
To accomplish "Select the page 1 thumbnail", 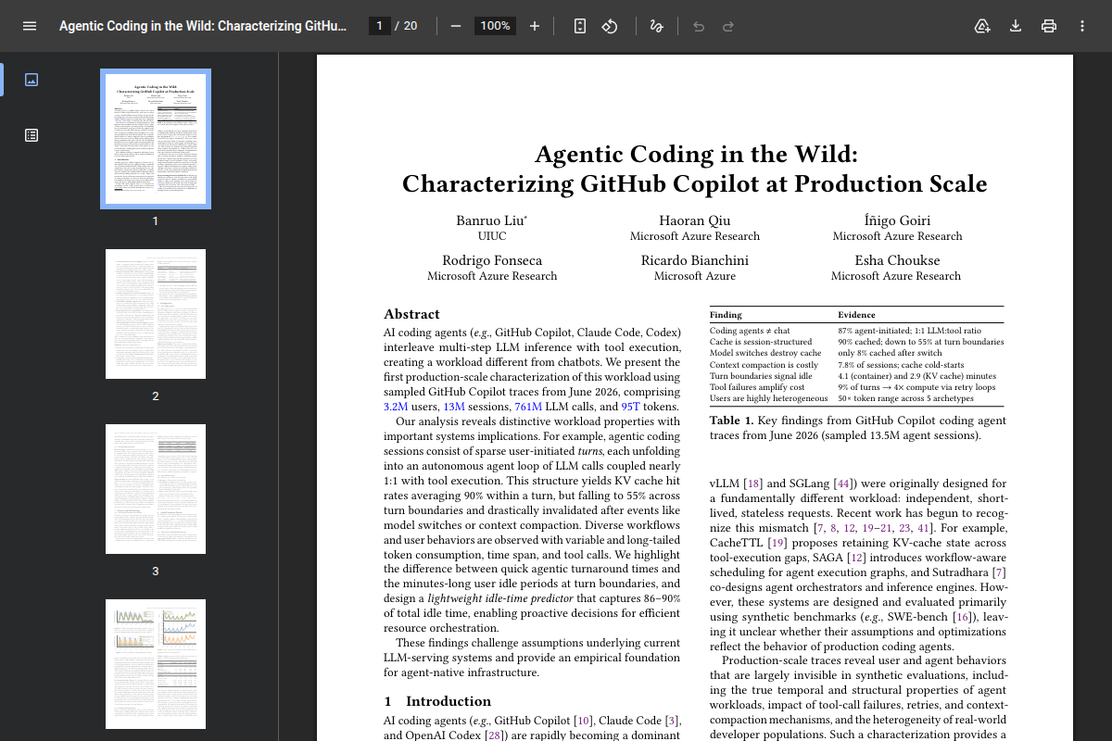I will click(x=156, y=139).
